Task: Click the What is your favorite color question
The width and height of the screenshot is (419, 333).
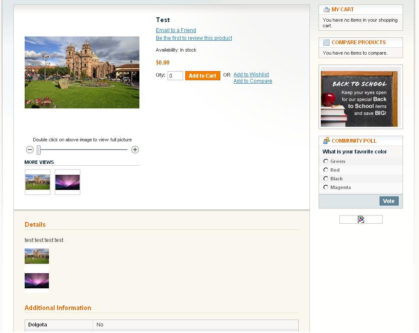Action: [355, 151]
